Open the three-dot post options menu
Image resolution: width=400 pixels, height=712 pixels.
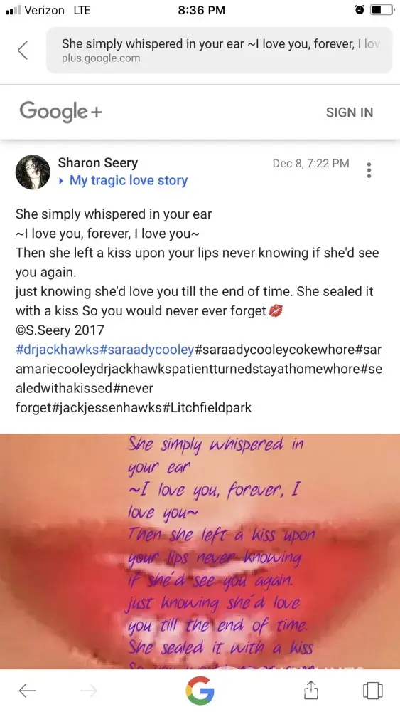[x=369, y=170]
